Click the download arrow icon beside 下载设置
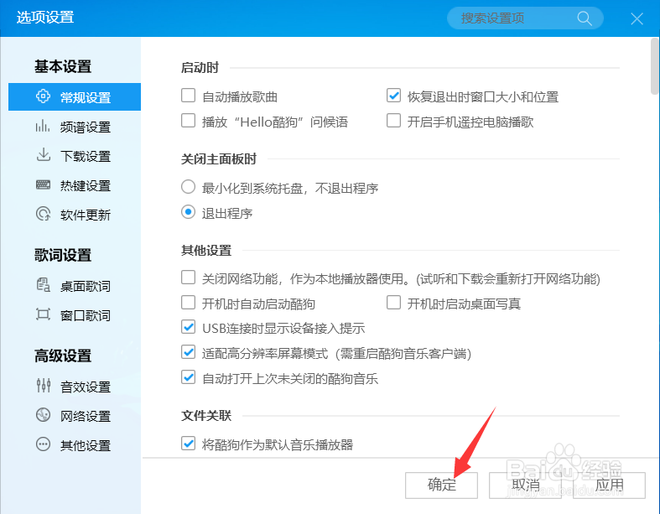 (43, 155)
